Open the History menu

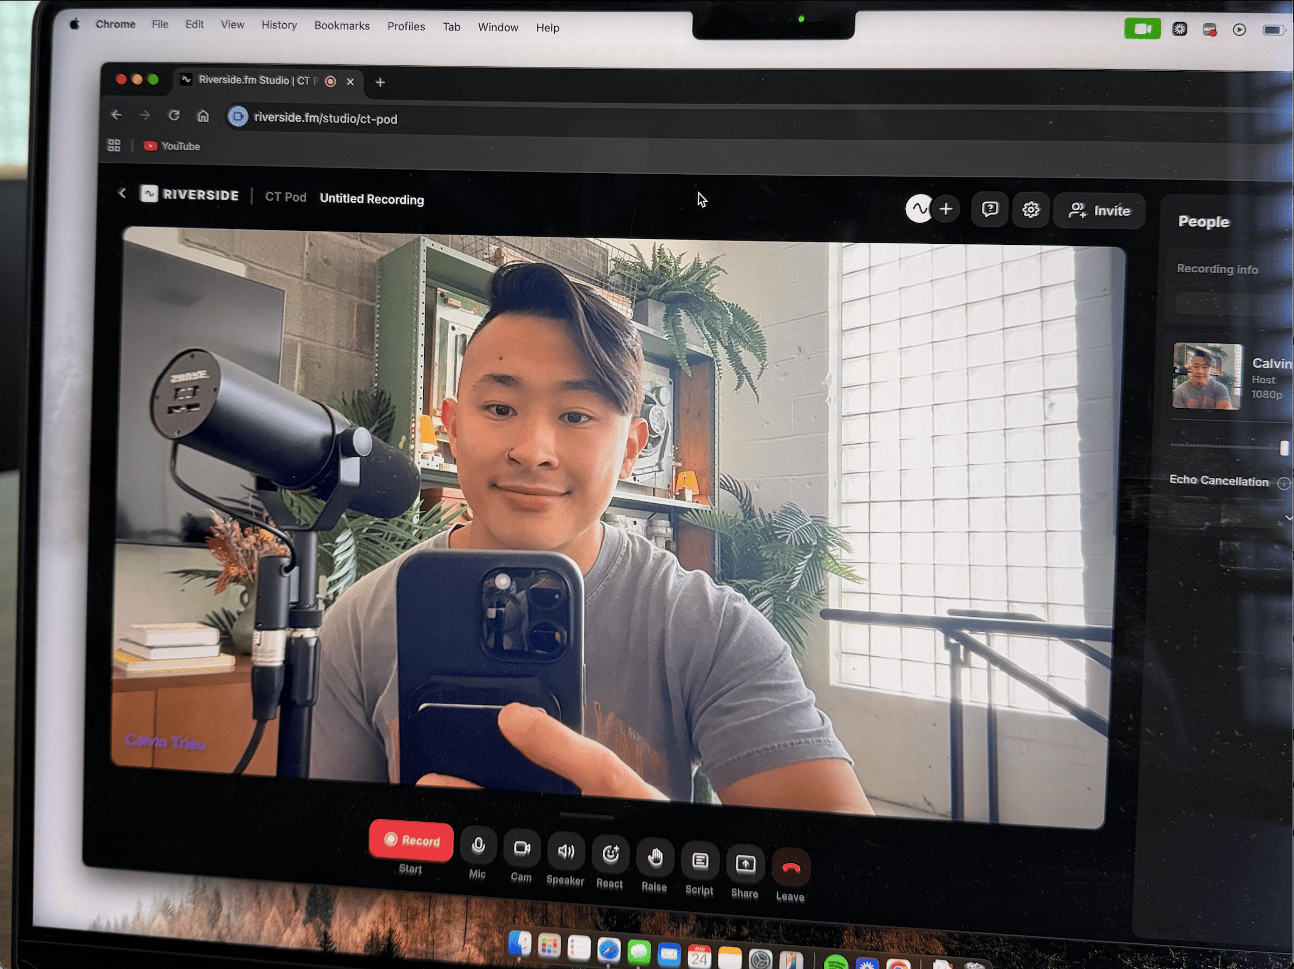279,25
